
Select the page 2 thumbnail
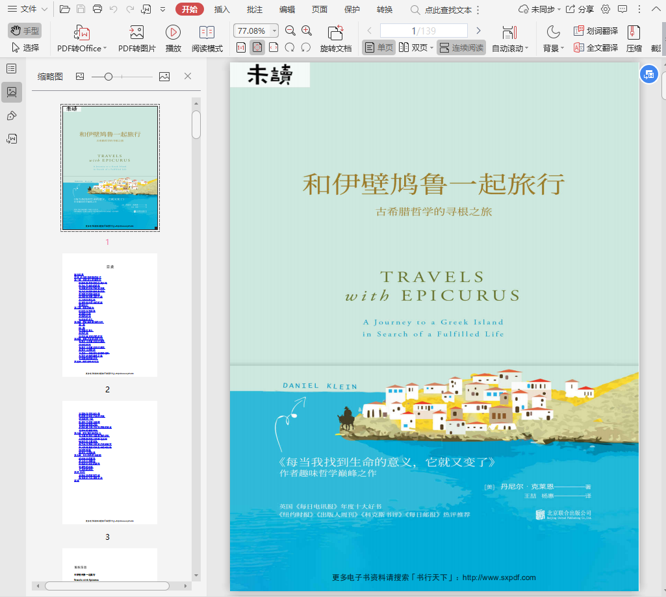[x=110, y=315]
